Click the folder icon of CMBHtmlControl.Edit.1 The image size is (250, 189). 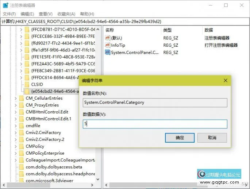click(22, 119)
